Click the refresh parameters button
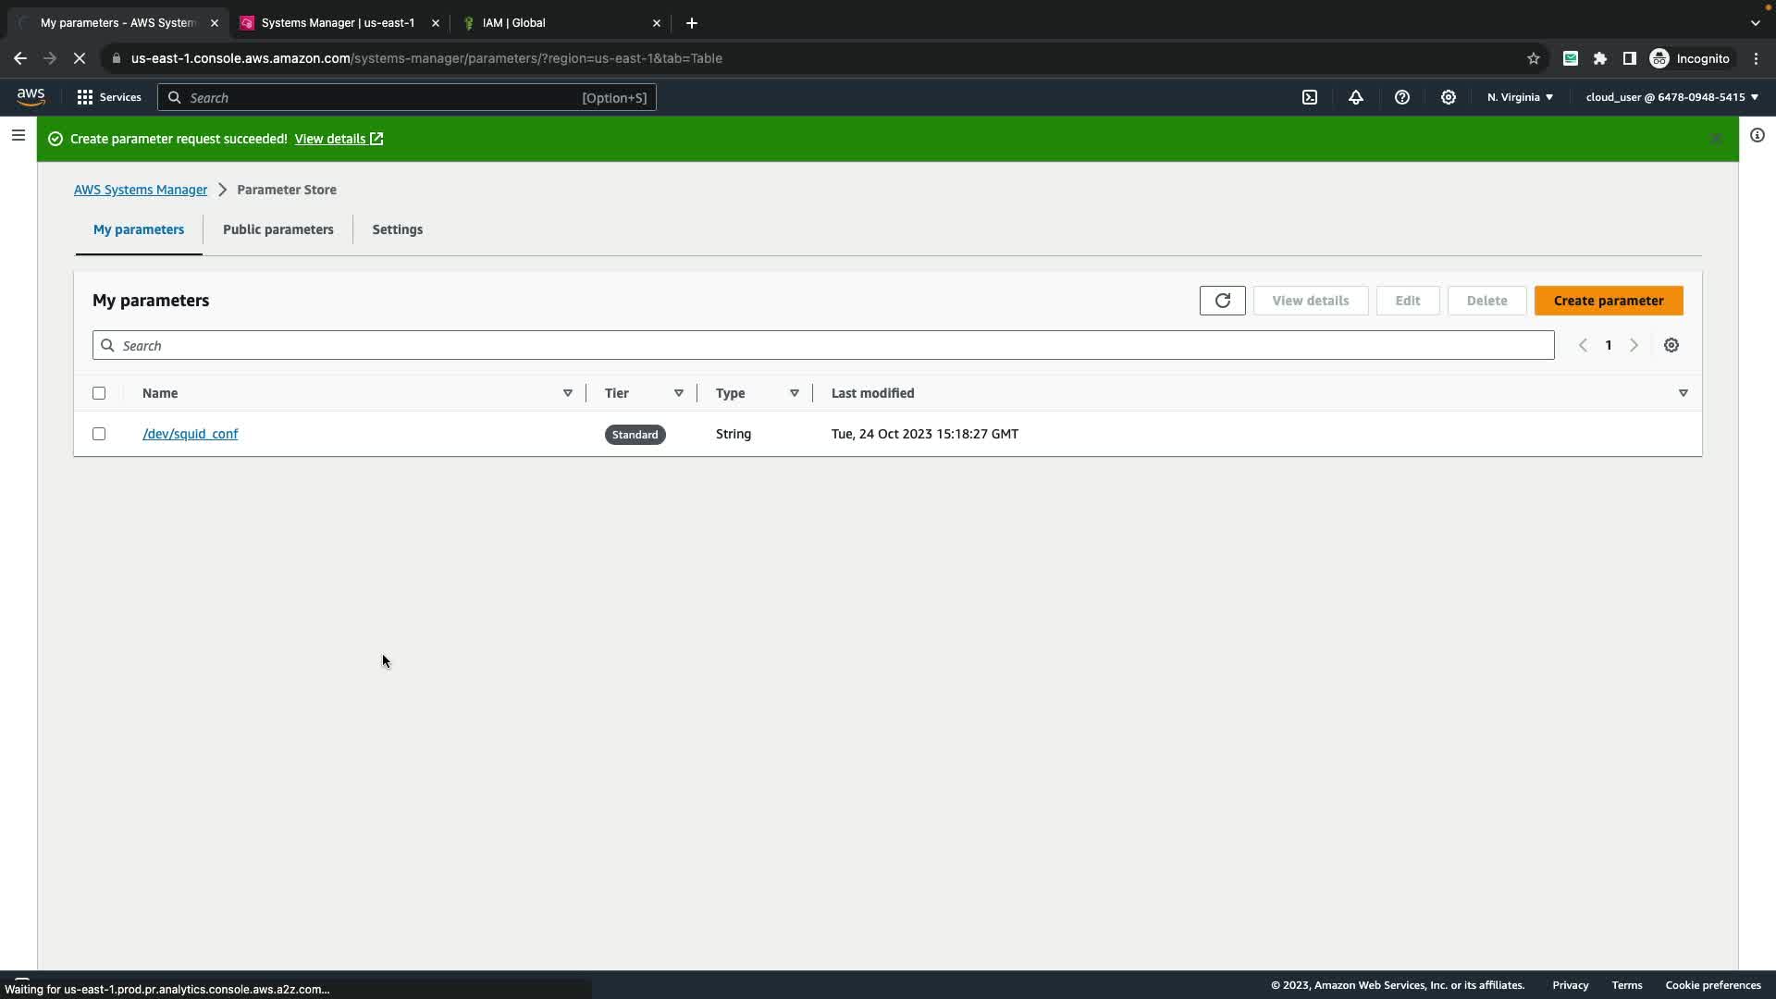The width and height of the screenshot is (1776, 999). click(1222, 301)
